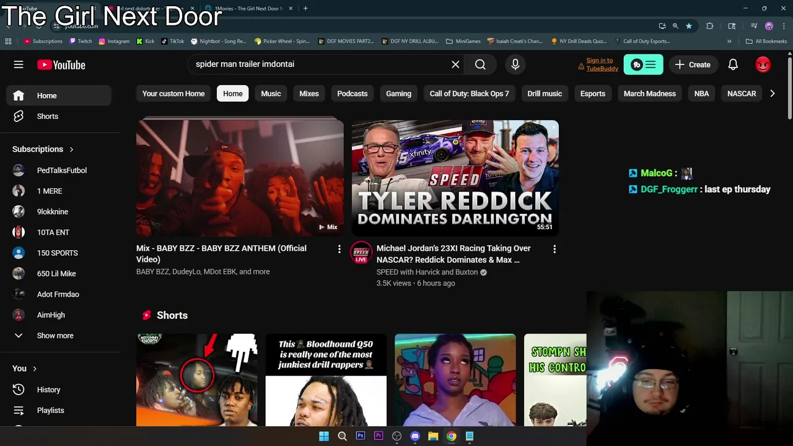
Task: Open All Bookmarks folder
Action: tap(766, 42)
